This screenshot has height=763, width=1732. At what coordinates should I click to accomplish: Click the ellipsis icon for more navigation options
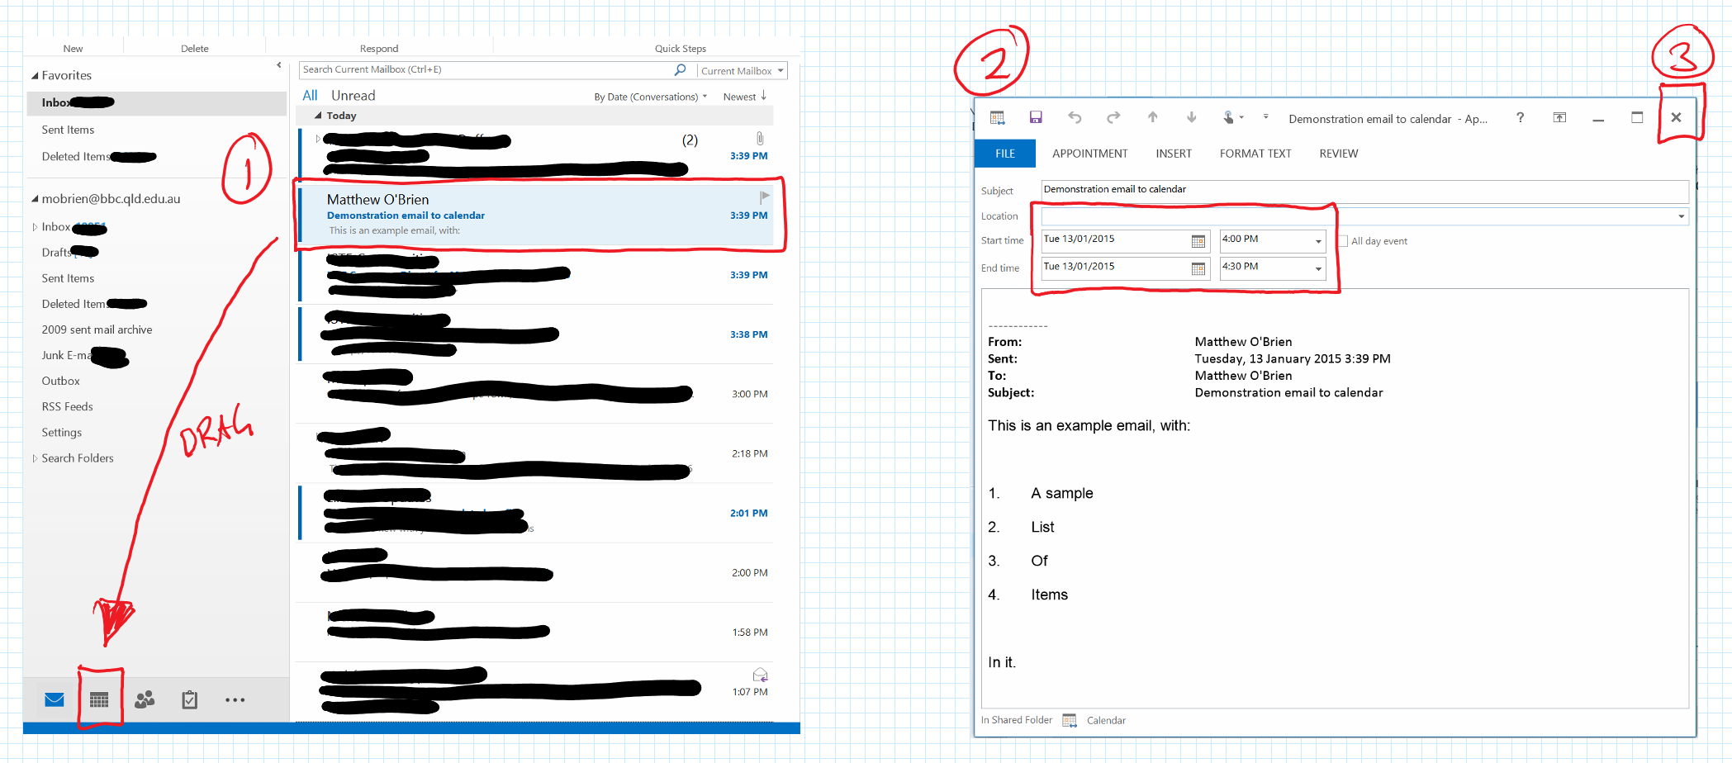coord(235,699)
